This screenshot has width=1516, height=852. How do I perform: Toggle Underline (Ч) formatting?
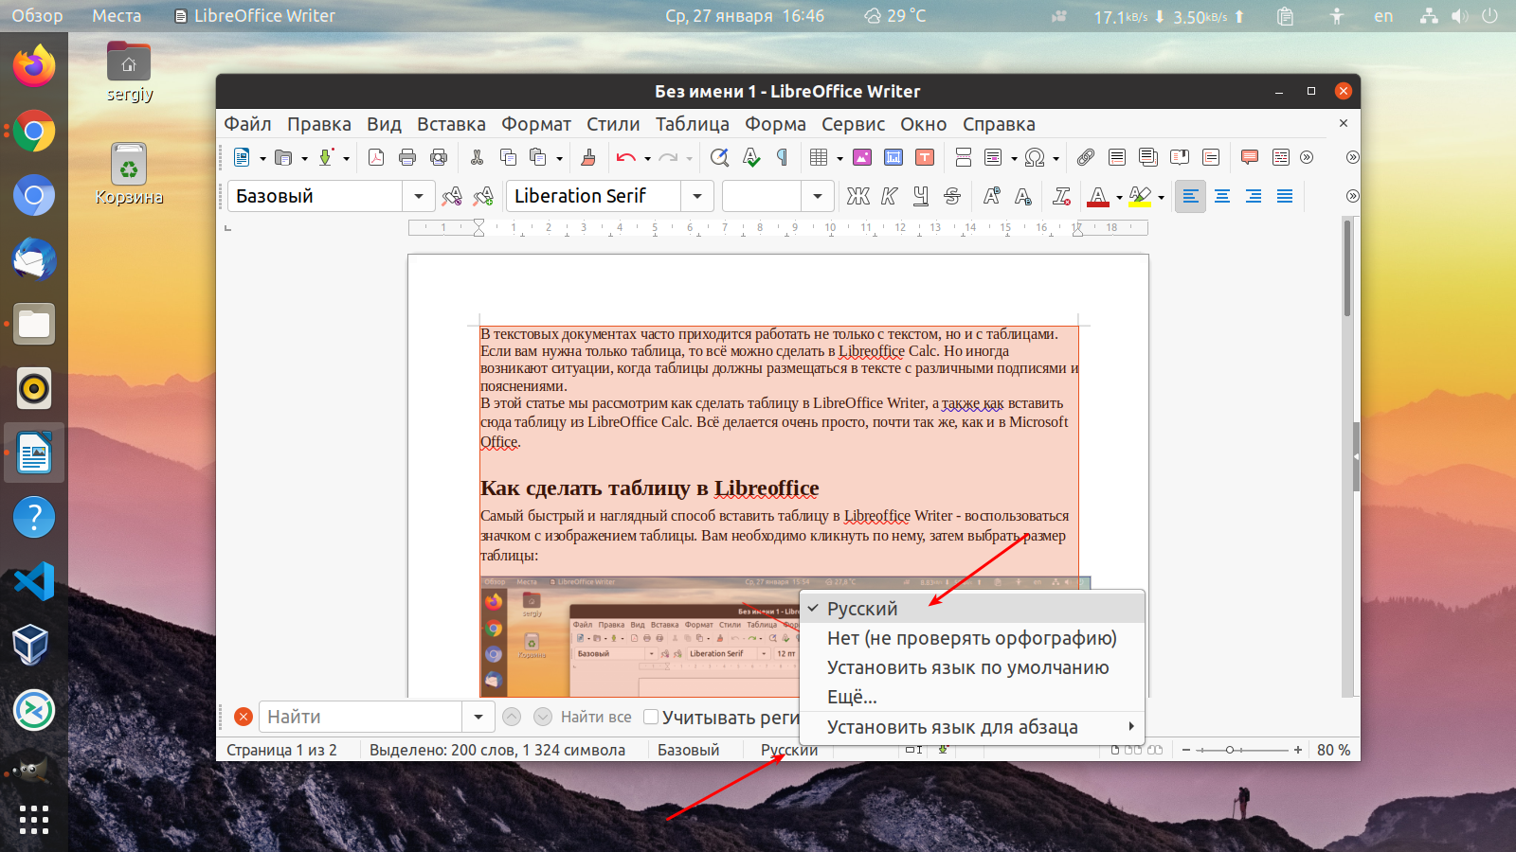click(921, 196)
